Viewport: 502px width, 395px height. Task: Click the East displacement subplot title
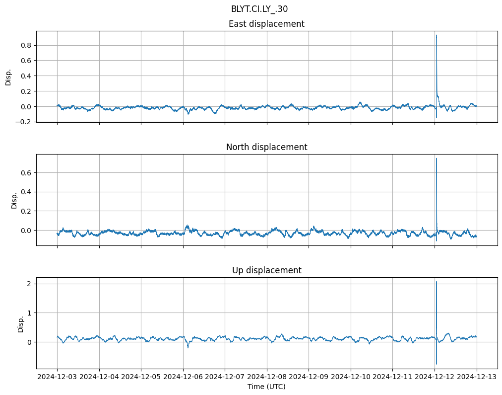pyautogui.click(x=266, y=24)
